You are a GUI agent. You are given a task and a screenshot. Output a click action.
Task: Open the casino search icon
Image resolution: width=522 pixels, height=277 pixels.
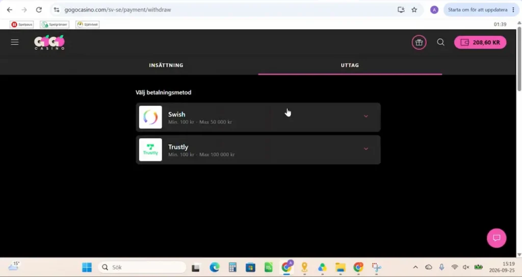click(x=440, y=42)
